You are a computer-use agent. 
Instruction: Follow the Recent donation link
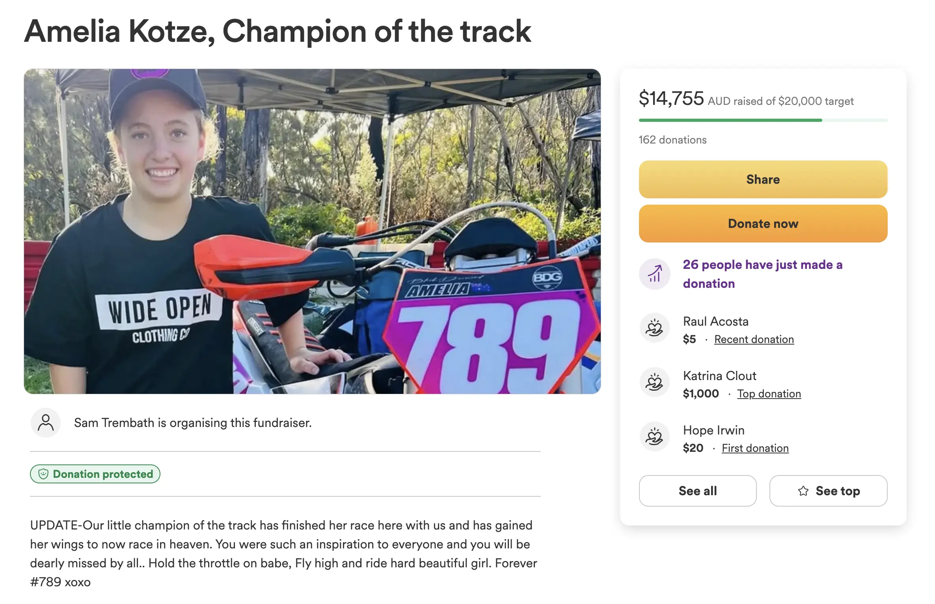(x=754, y=339)
